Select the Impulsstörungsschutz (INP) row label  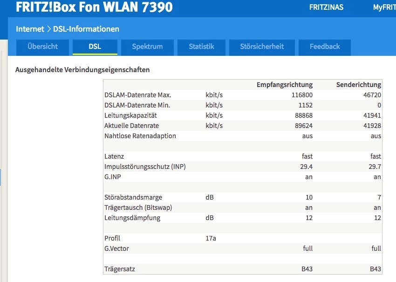pos(145,167)
